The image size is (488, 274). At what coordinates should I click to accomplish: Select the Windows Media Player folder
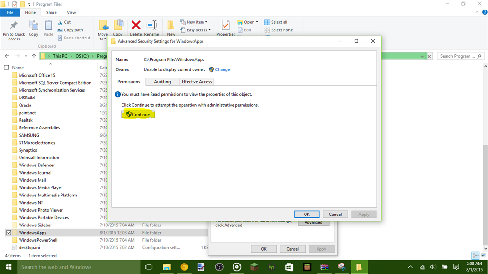tap(41, 187)
